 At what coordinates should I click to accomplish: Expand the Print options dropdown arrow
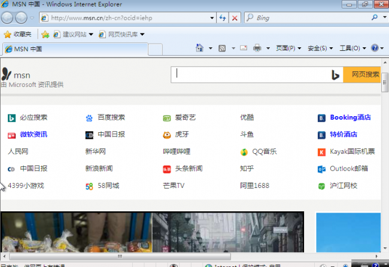click(x=268, y=48)
